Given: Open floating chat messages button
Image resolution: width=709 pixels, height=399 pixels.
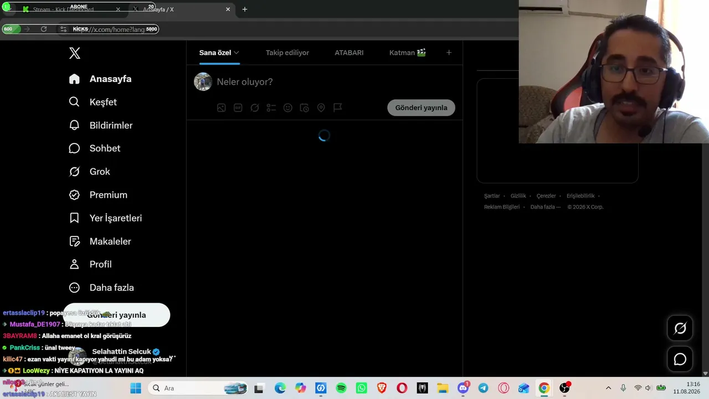Looking at the screenshot, I should pos(680,359).
